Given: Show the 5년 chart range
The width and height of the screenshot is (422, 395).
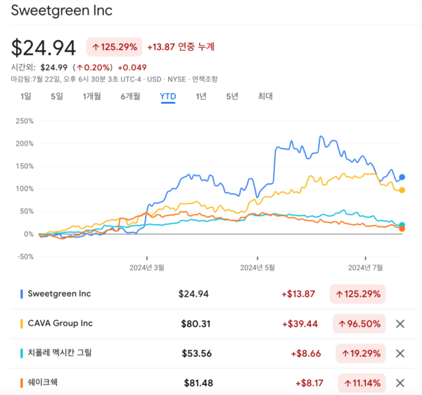Looking at the screenshot, I should coord(232,96).
